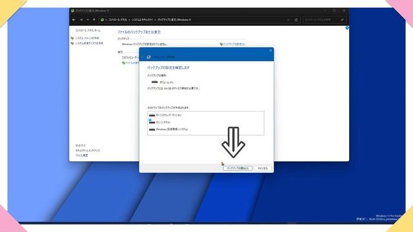Viewport: 413px width, 232px height.
Task: Click バックアップと復元 (Windows 7) breadcrumb
Action: (174, 20)
